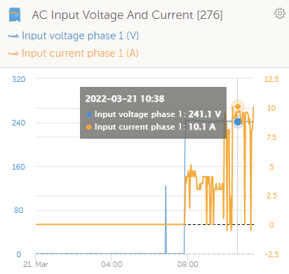Select the orange diamond current data marker
The width and height of the screenshot is (289, 274).
238,107
